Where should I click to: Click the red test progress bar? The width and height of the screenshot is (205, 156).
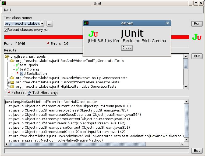pos(43,37)
